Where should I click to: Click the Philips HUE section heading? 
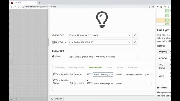click(x=58, y=51)
